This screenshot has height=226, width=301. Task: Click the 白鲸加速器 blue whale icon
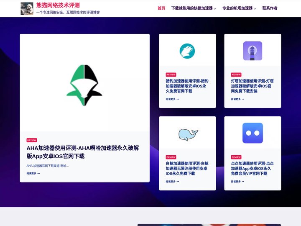point(188,135)
